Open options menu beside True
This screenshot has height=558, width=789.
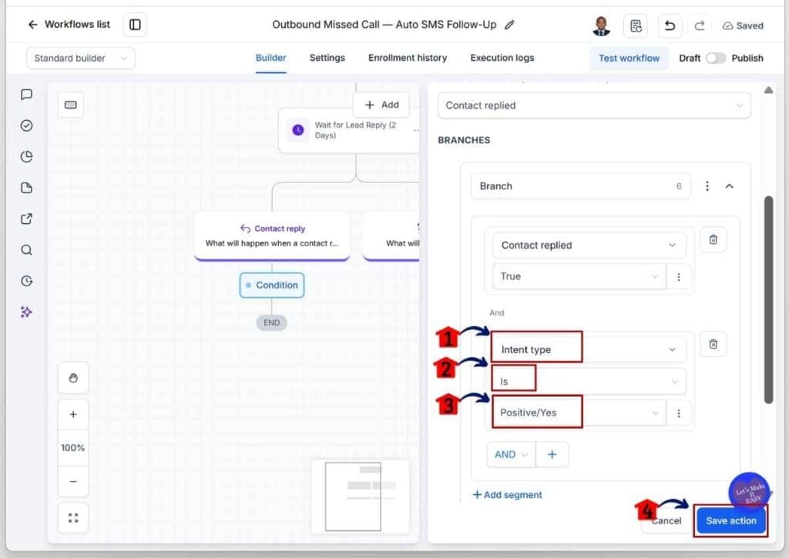coord(678,277)
